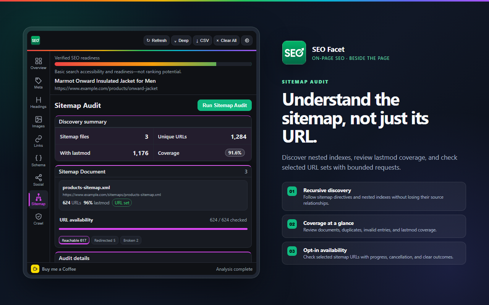The height and width of the screenshot is (305, 489).
Task: Click the SEO logo in panel header
Action: 36,40
